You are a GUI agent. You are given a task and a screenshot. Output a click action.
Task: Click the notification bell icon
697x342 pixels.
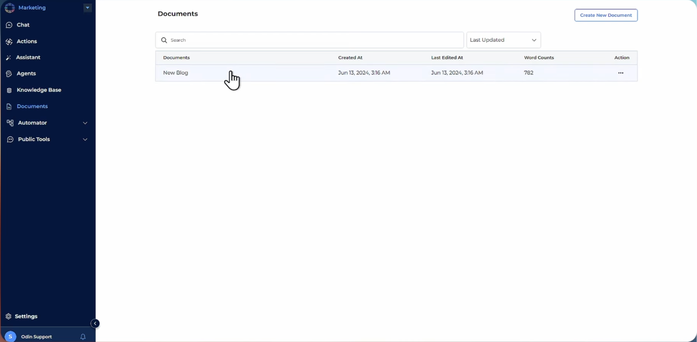(83, 336)
